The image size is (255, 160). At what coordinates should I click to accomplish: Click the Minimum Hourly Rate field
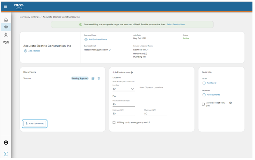point(124,104)
